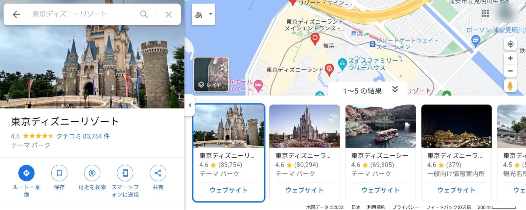Collapse the 1〜5 の結果 results chevron
Viewport: 526px width, 210px height.
(395, 89)
